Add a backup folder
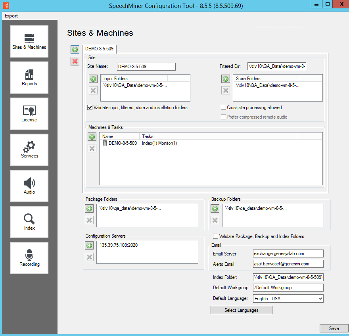 coord(215,209)
